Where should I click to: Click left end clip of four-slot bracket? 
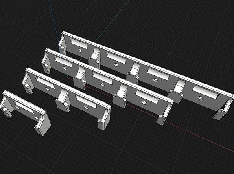pyautogui.click(x=62, y=45)
